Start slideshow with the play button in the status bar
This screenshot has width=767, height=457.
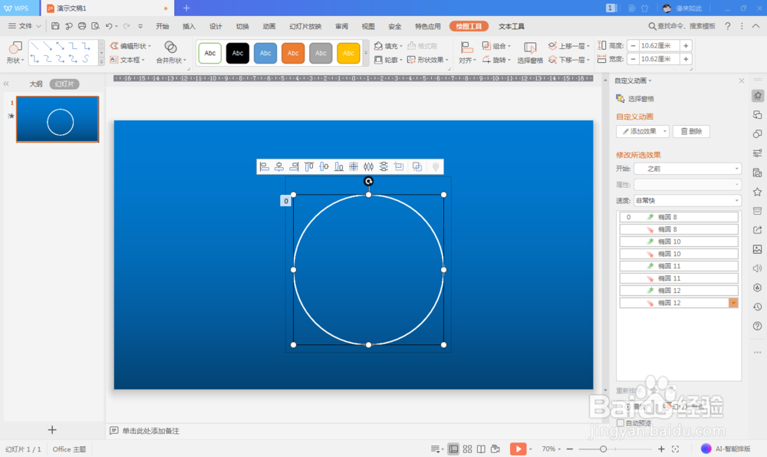(x=518, y=449)
